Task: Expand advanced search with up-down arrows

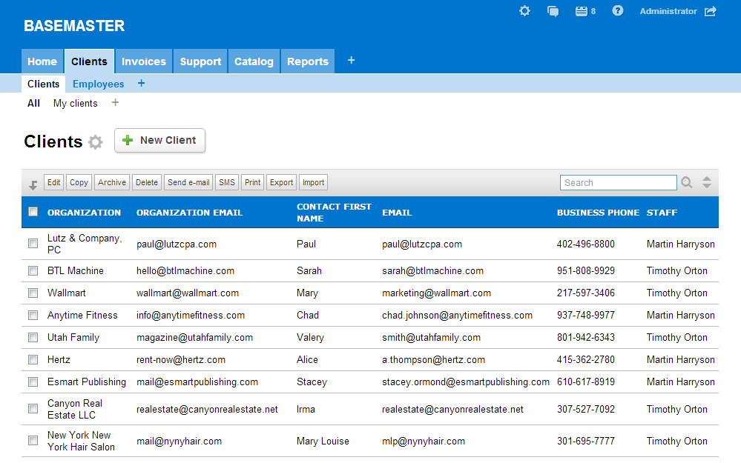Action: point(707,182)
